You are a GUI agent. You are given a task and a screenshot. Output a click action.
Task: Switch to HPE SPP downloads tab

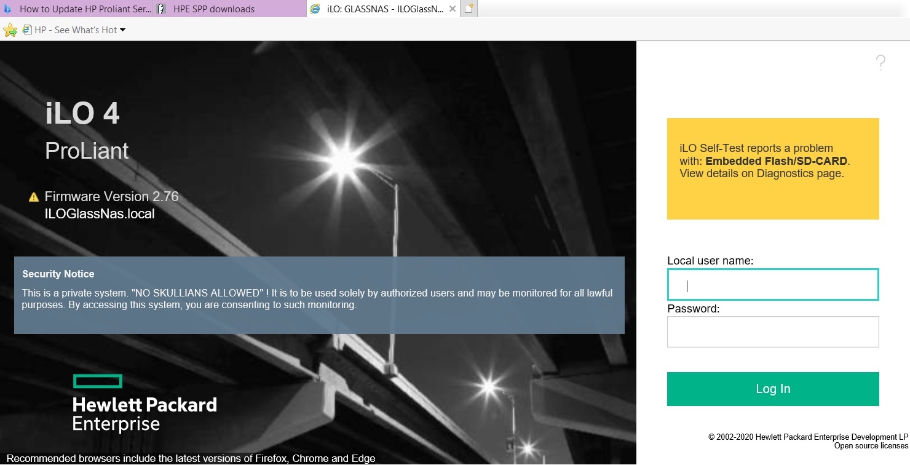click(230, 9)
